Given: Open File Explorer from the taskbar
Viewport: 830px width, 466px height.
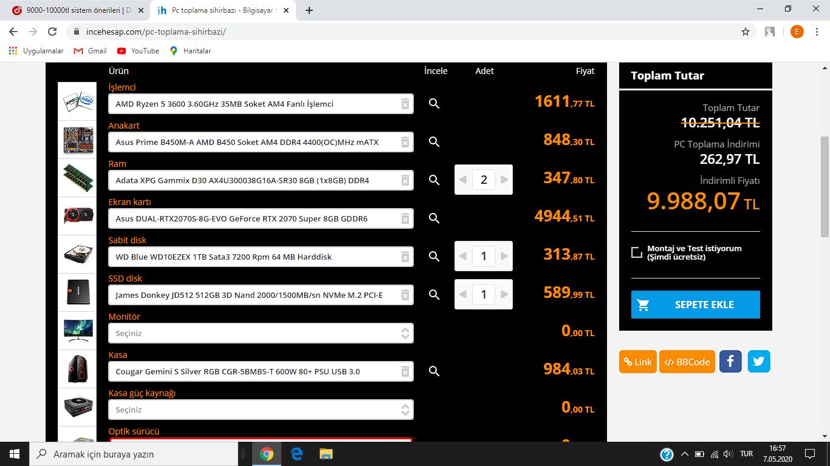Looking at the screenshot, I should click(x=326, y=454).
